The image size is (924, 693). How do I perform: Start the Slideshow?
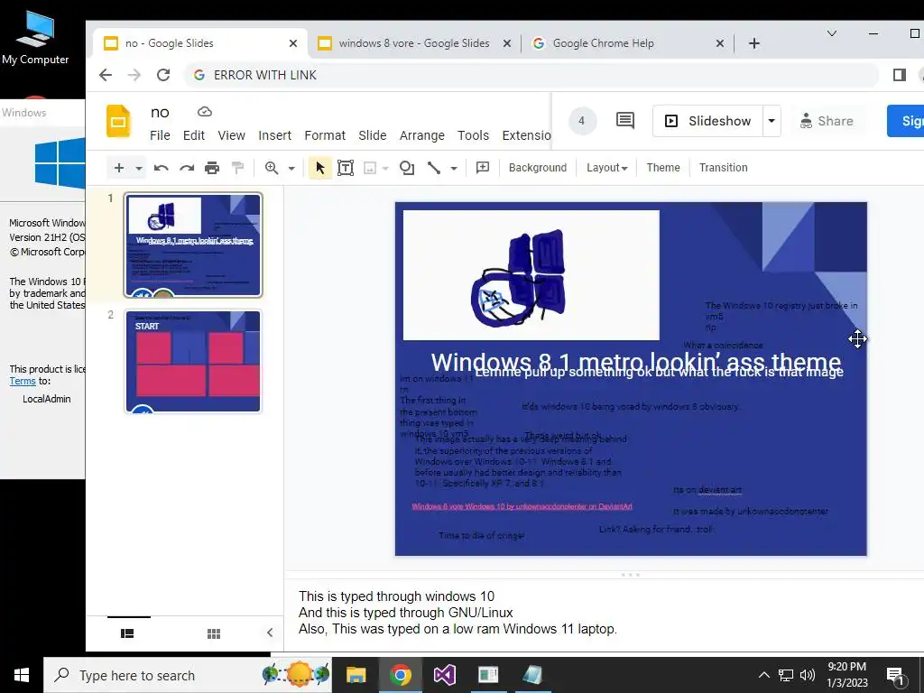(707, 121)
